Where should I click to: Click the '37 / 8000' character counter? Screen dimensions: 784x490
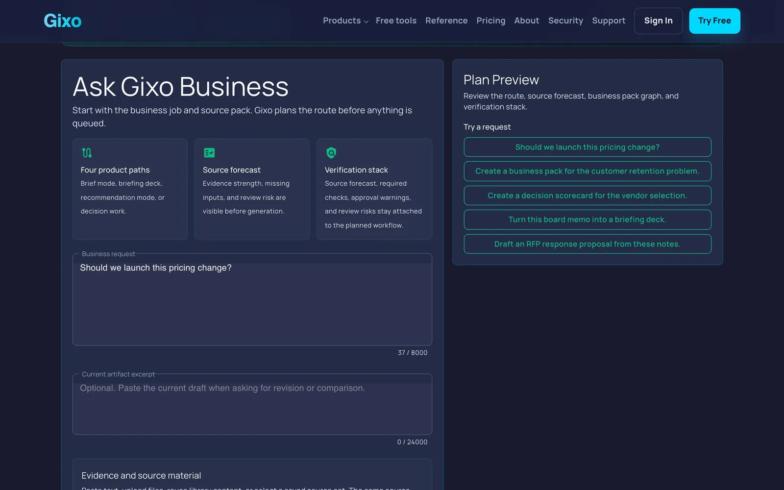pyautogui.click(x=413, y=353)
